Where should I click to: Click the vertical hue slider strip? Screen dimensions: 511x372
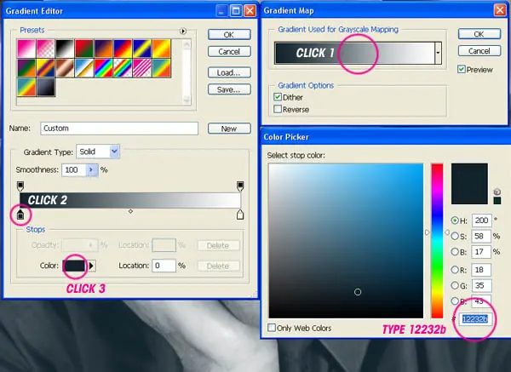click(x=437, y=240)
